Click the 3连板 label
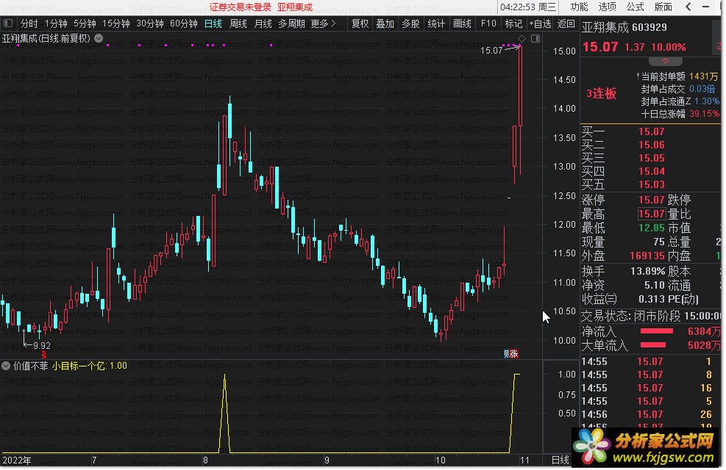Image resolution: width=726 pixels, height=470 pixels. point(602,93)
